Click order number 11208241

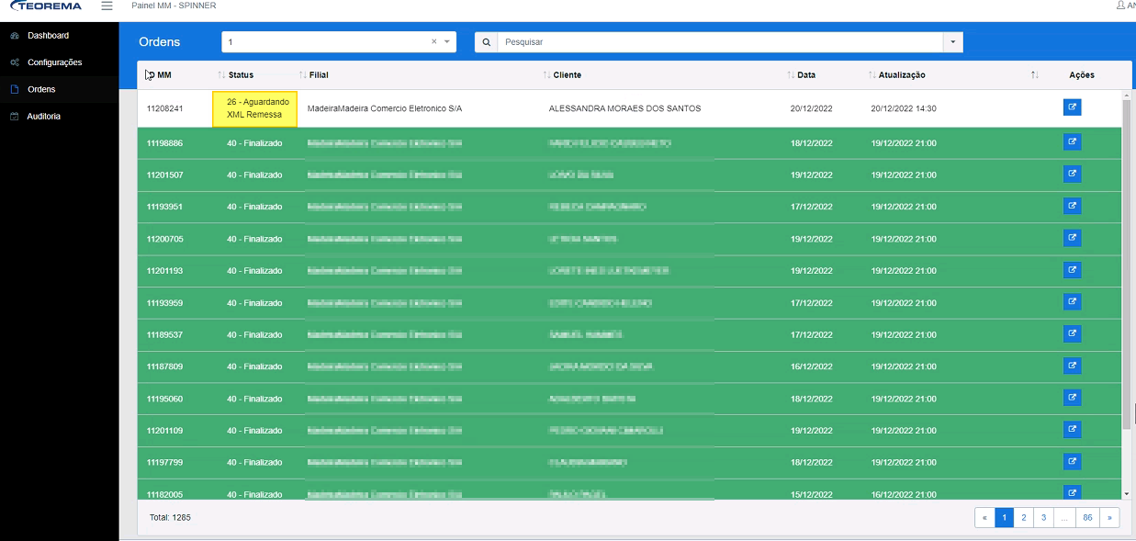pos(165,108)
